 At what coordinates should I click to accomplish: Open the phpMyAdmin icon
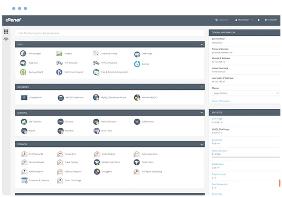[24, 97]
